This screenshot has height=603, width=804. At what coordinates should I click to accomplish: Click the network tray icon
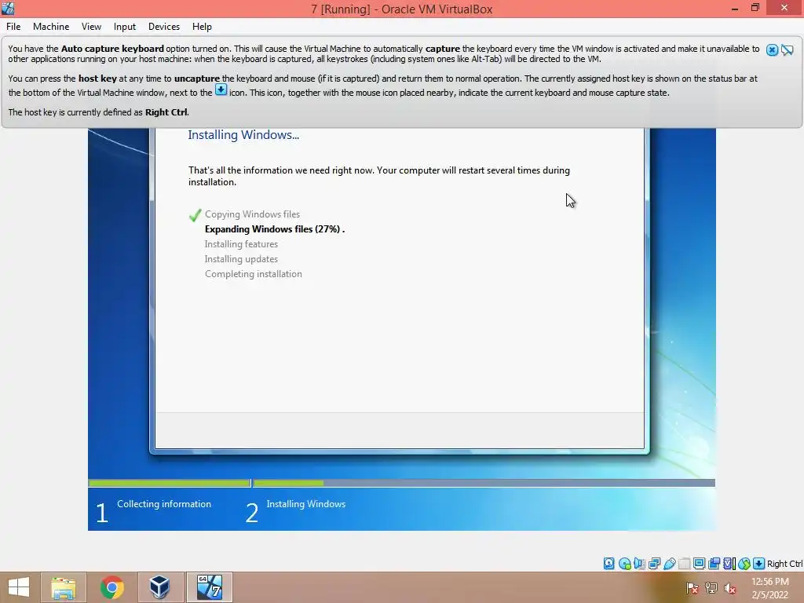point(711,588)
